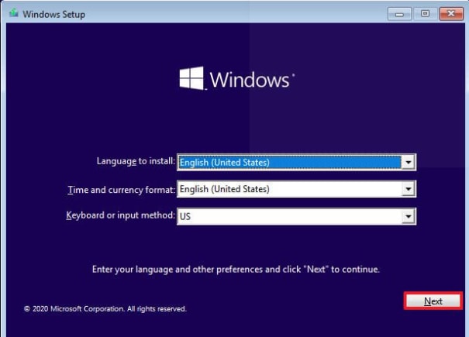The width and height of the screenshot is (469, 337).
Task: Select the Time and currency format field
Action: (x=296, y=189)
